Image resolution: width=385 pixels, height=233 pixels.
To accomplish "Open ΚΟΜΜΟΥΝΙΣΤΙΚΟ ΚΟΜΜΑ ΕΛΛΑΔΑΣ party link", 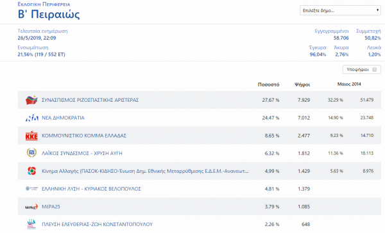I will (84, 136).
